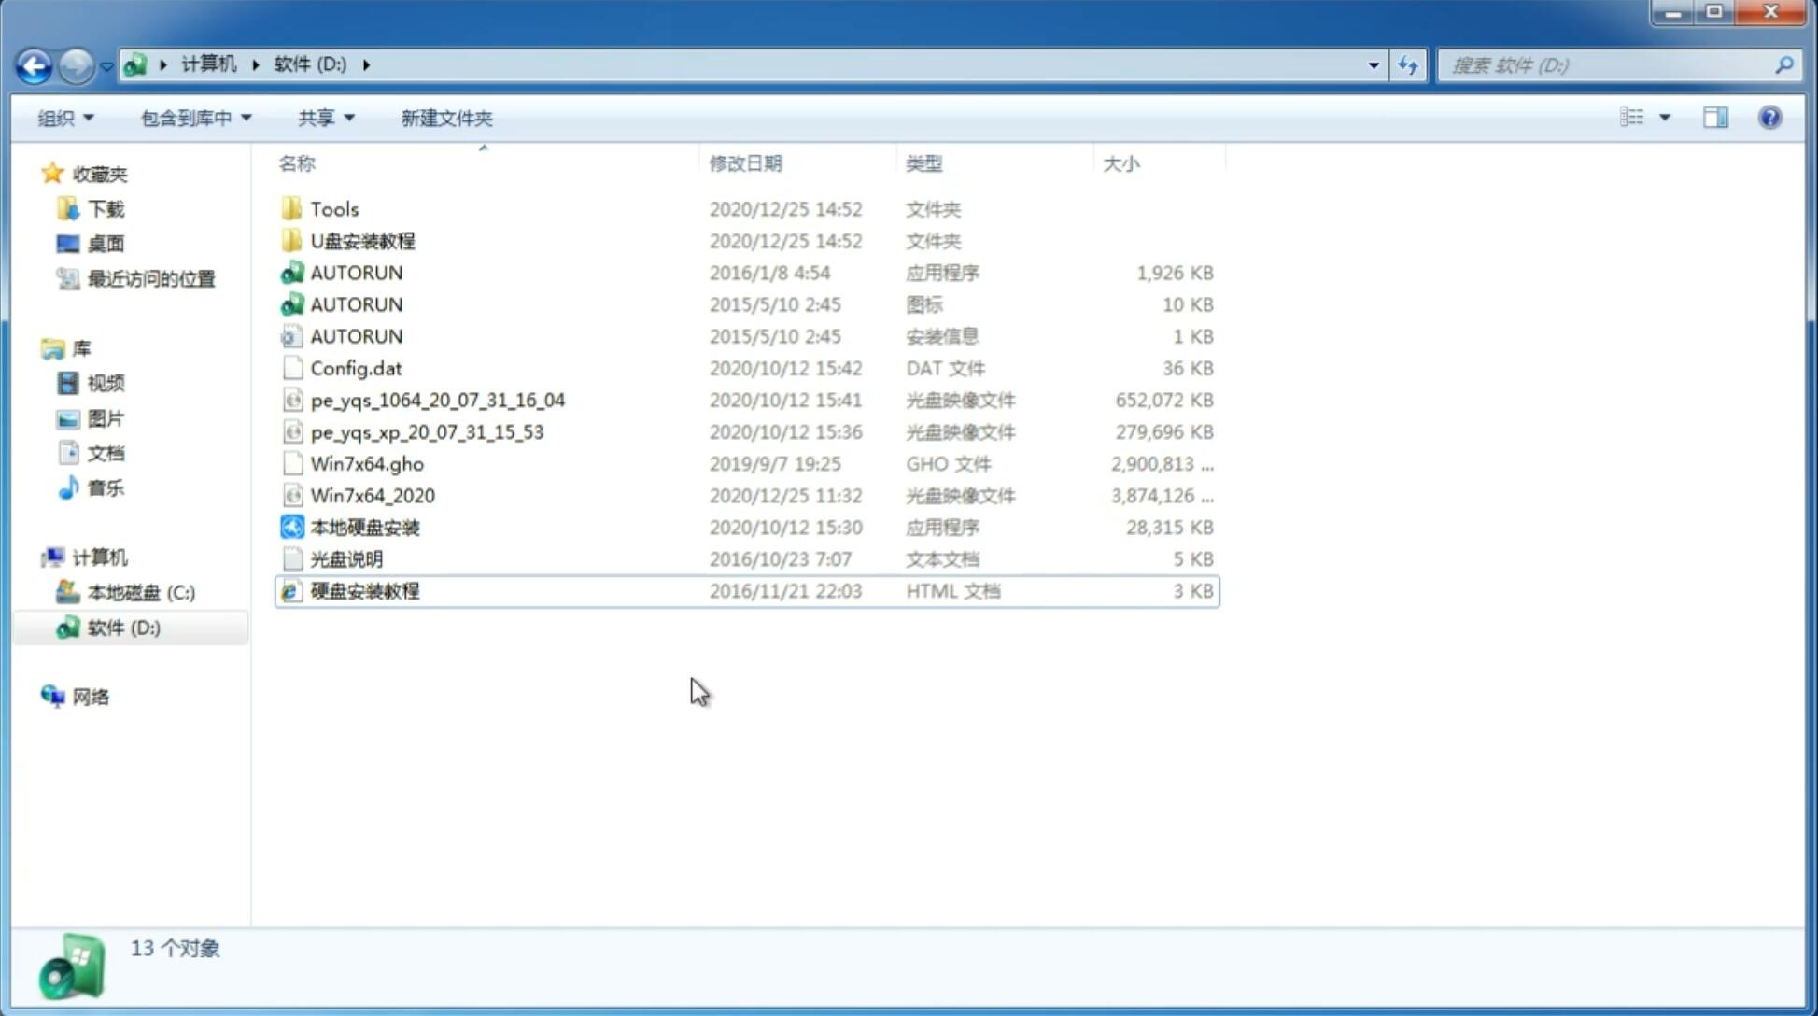Open pe_yqs_1064 disc image file

pyautogui.click(x=437, y=400)
